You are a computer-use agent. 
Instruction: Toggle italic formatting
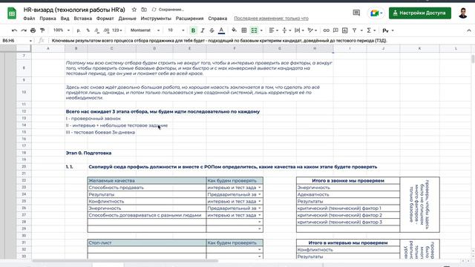pyautogui.click(x=203, y=30)
